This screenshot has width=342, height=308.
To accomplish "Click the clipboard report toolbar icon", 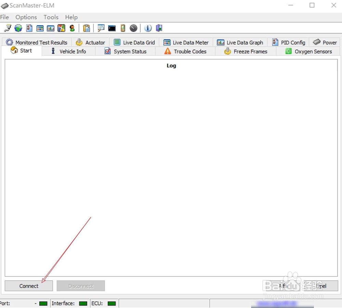I will click(x=87, y=28).
